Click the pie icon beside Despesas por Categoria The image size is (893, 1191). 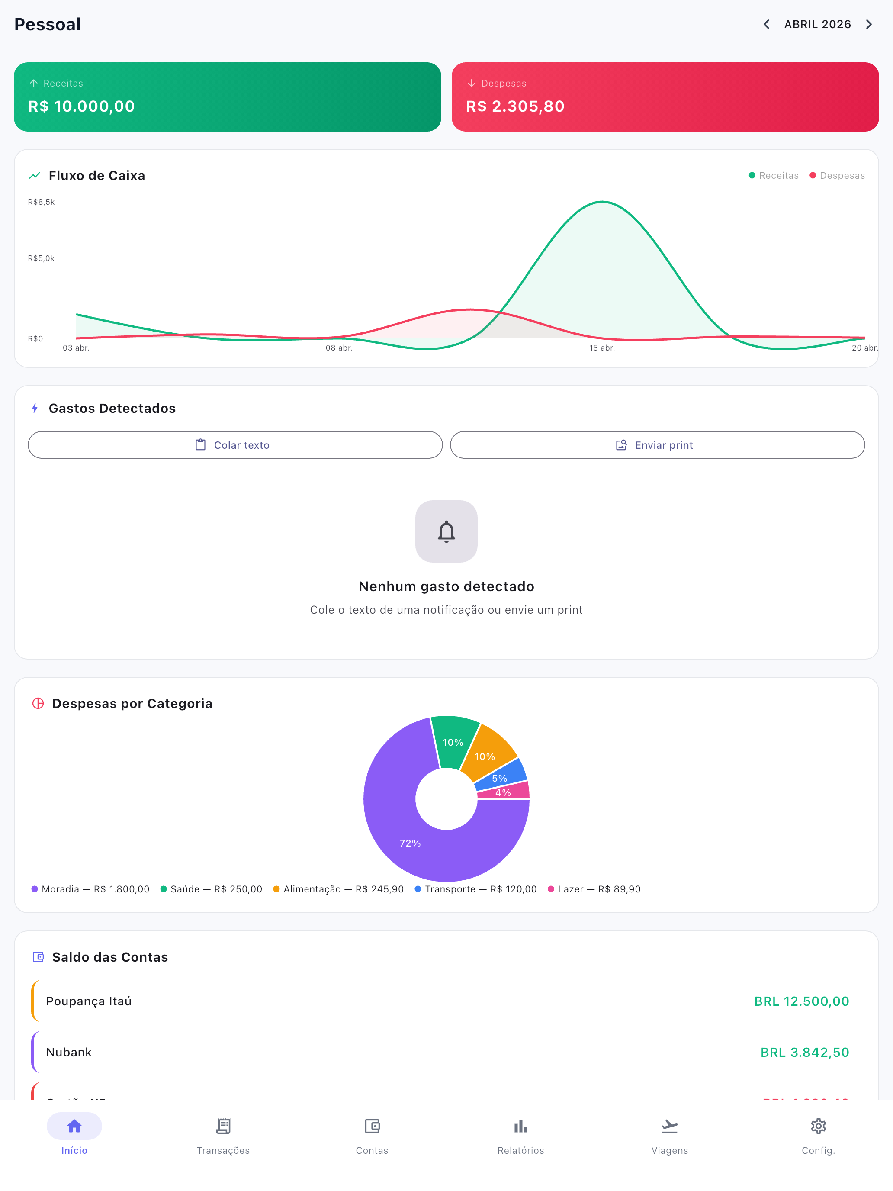[38, 703]
